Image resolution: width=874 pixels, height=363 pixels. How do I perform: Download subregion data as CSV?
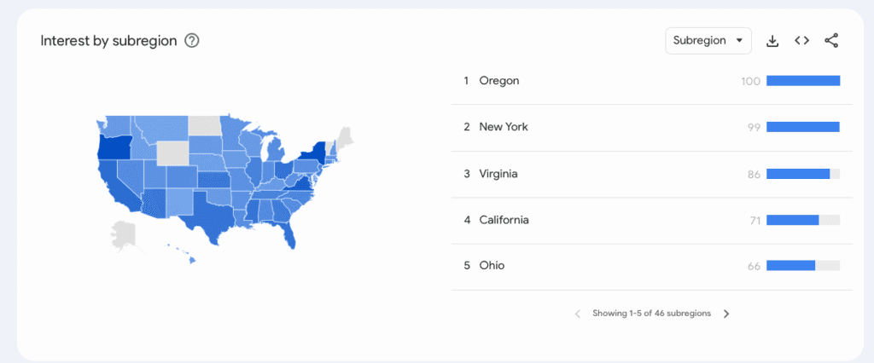772,41
